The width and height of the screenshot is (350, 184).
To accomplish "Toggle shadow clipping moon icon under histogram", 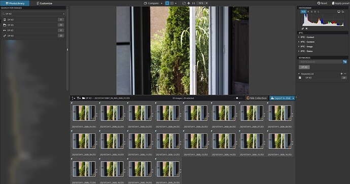I will (x=302, y=28).
